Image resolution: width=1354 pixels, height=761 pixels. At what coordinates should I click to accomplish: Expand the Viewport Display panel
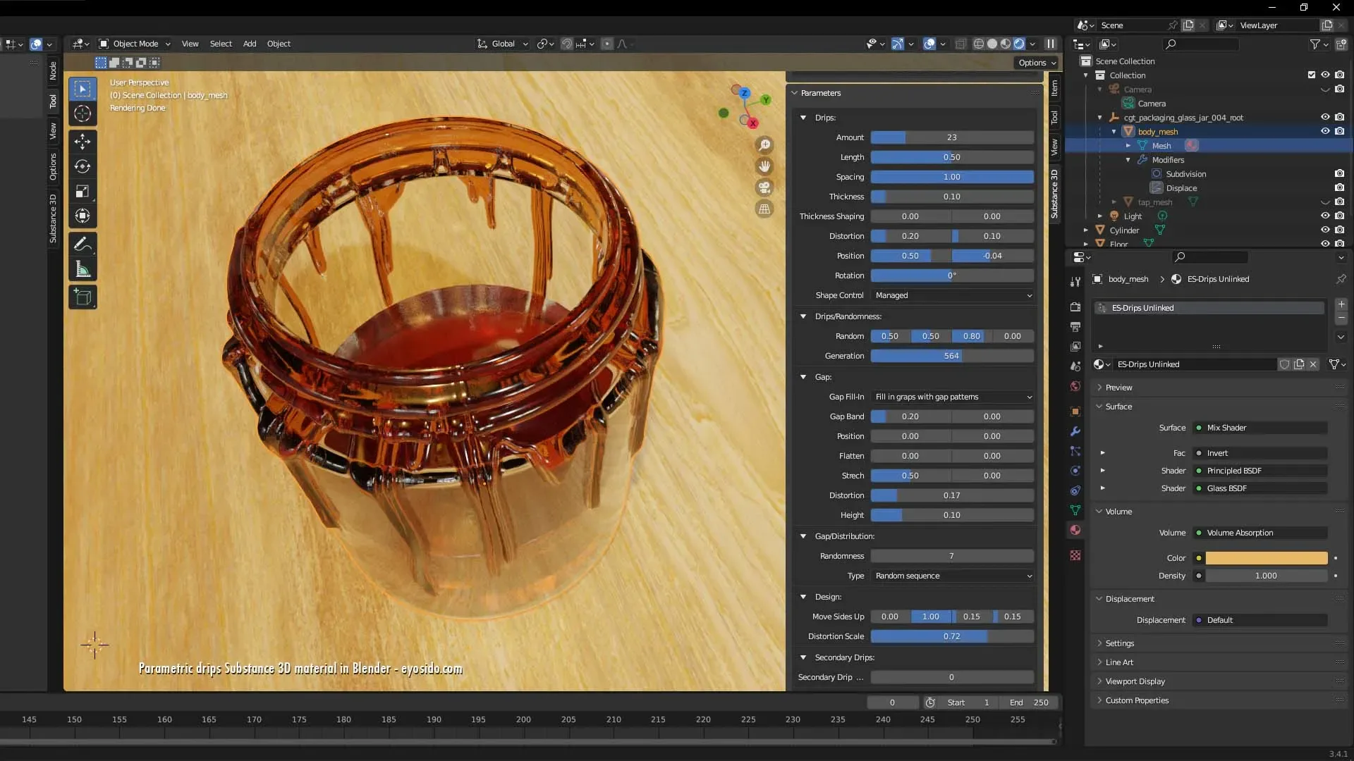(1135, 681)
